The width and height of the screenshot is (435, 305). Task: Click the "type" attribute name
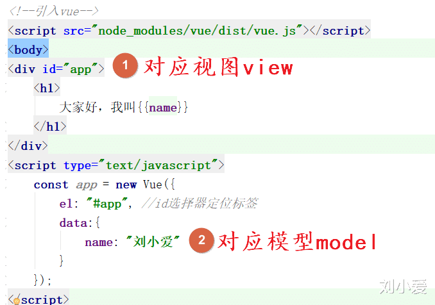[x=77, y=166]
